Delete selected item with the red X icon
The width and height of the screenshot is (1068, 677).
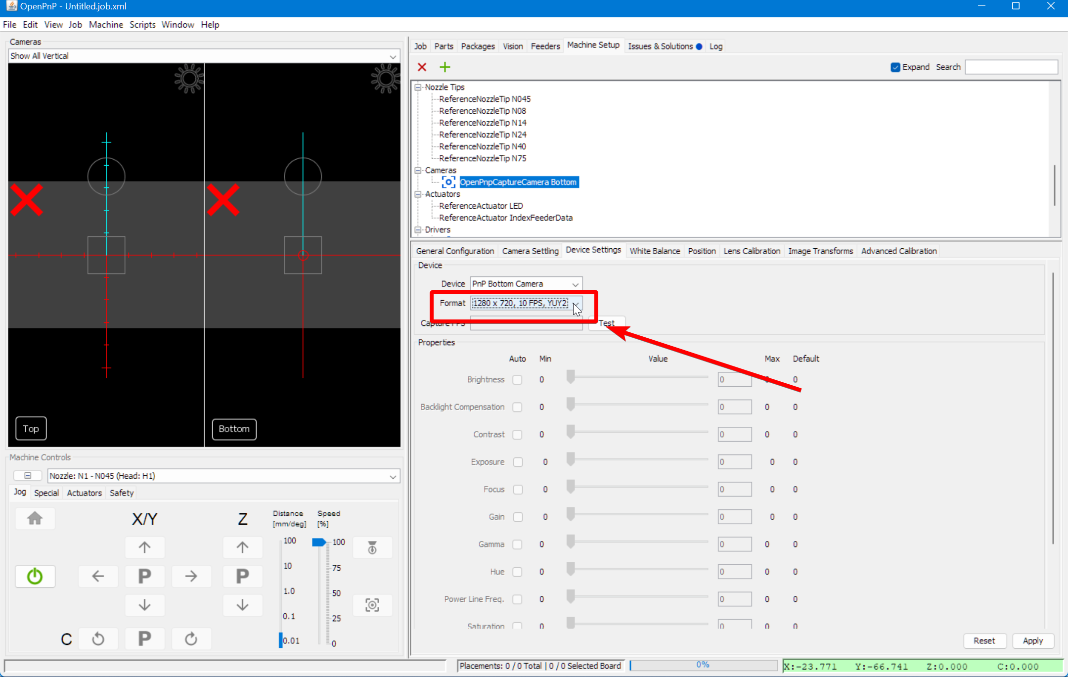pyautogui.click(x=422, y=67)
